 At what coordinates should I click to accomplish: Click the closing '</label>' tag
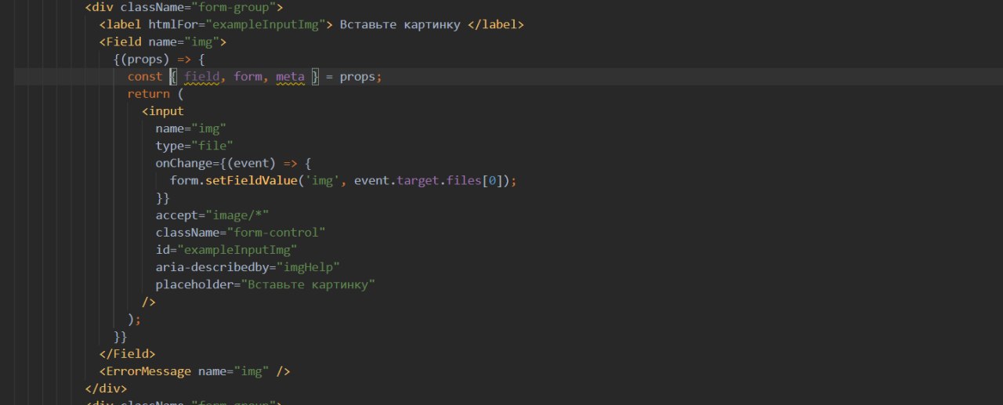pos(496,25)
